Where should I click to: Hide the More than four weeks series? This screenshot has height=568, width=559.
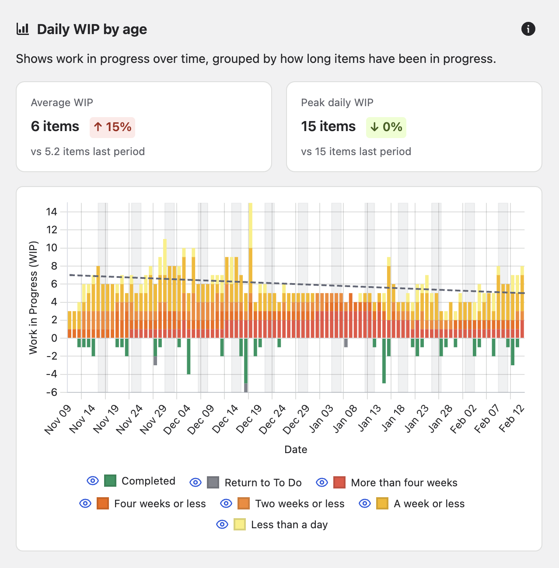(322, 482)
